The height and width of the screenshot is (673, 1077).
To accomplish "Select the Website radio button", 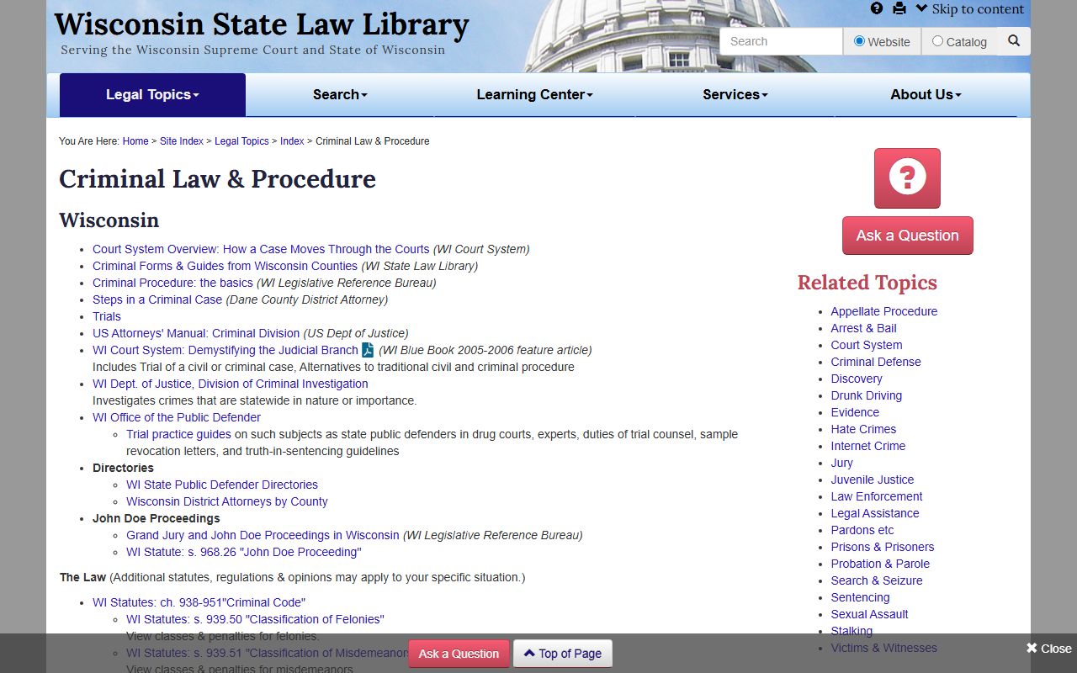I will click(x=859, y=41).
